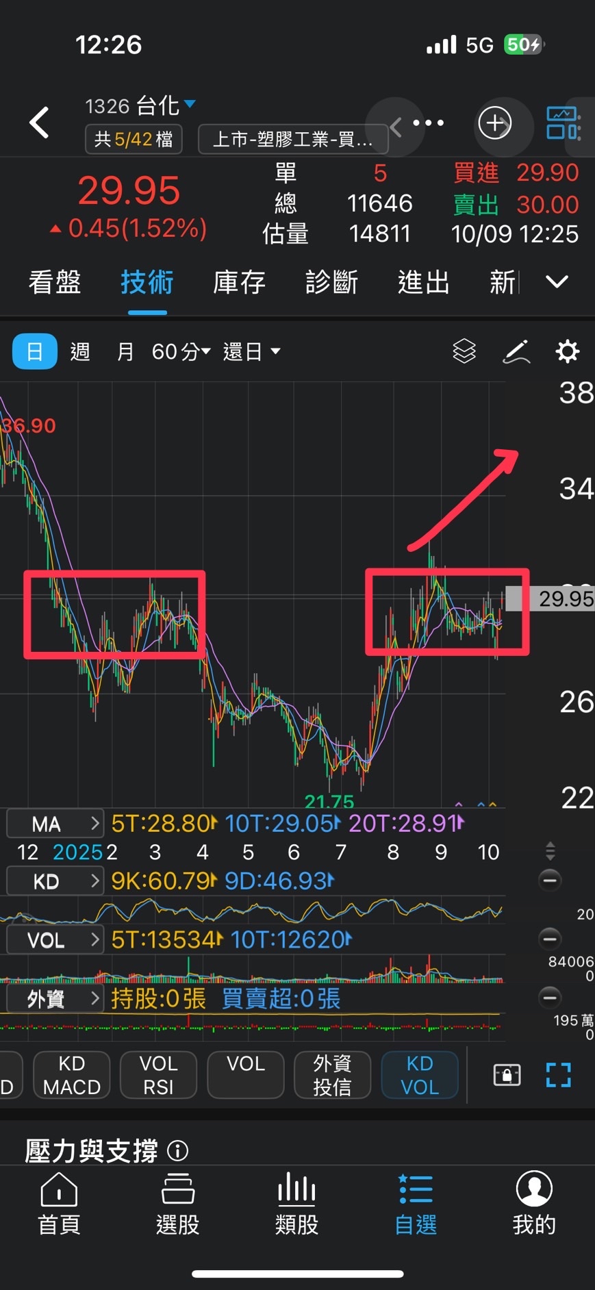Open the chart layout dashboard icon

tap(564, 123)
